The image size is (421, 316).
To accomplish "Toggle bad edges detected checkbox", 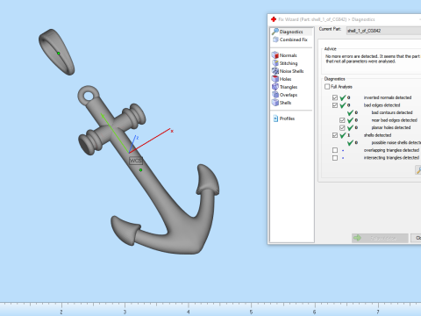I will pos(335,105).
